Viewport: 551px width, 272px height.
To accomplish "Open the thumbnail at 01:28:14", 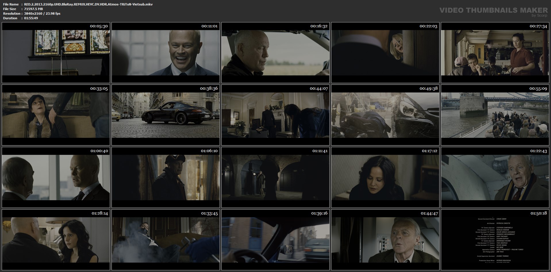I will coord(56,240).
